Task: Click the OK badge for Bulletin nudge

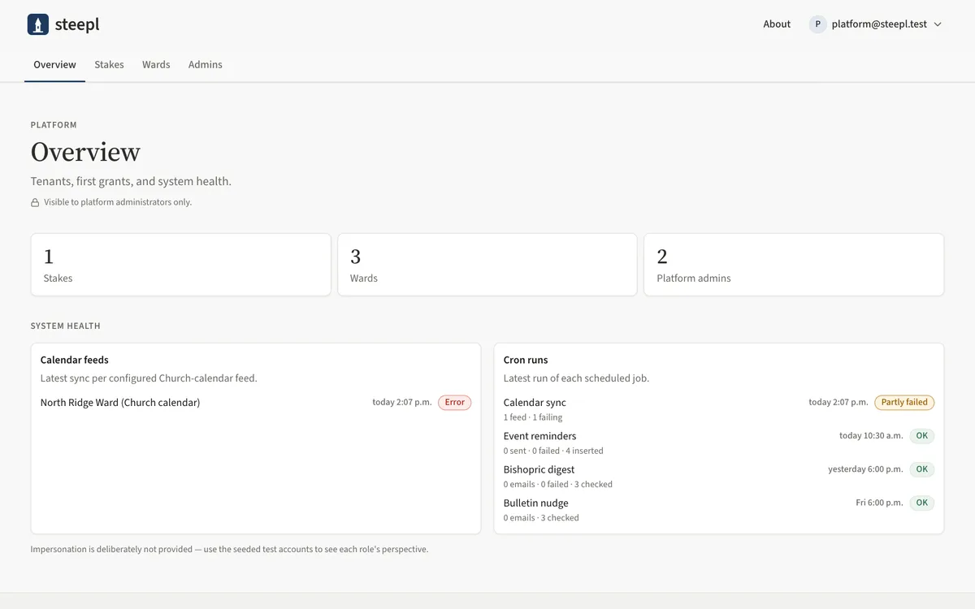Action: click(921, 503)
